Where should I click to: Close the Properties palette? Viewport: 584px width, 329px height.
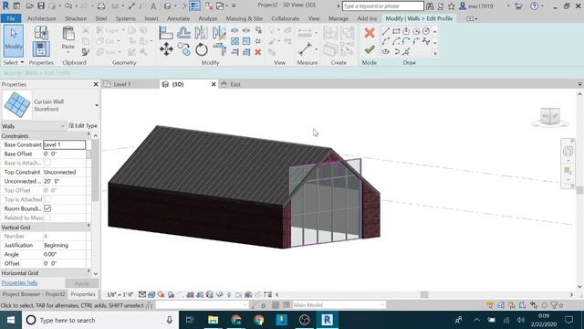tap(96, 84)
